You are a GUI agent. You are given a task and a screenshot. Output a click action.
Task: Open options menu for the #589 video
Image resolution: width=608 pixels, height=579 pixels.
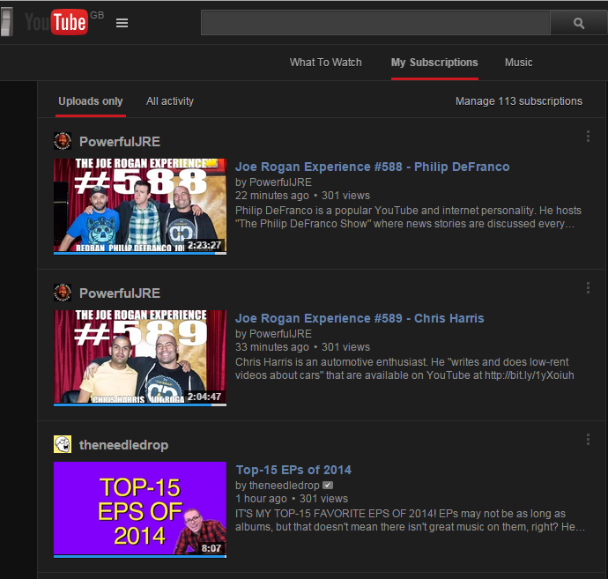tap(588, 288)
